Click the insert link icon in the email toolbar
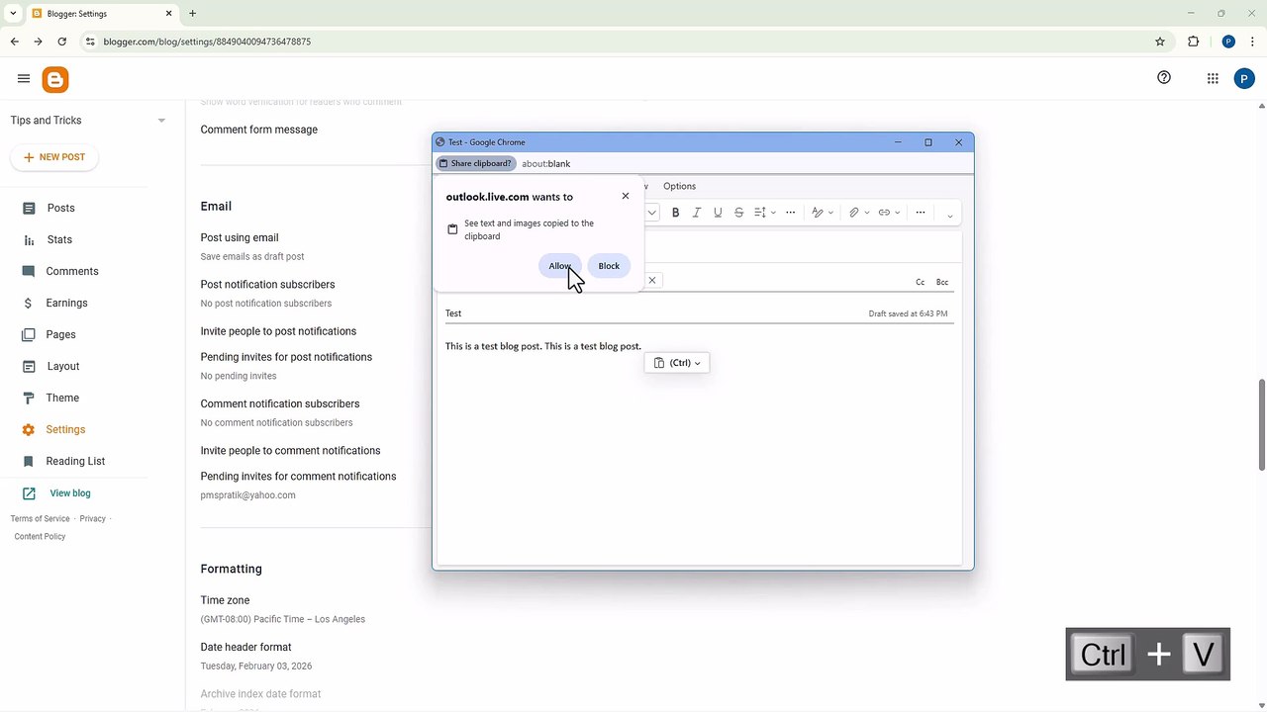 (x=884, y=213)
